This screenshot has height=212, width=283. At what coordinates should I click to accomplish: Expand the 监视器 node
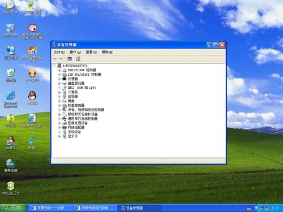(59, 97)
